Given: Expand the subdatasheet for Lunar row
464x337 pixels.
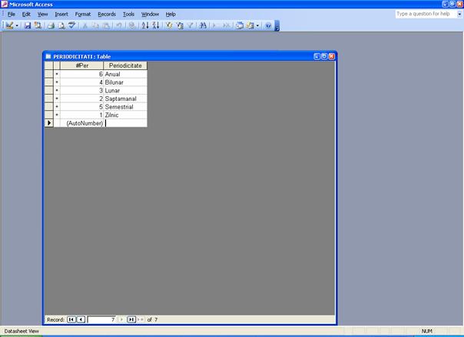Looking at the screenshot, I should tap(56, 91).
